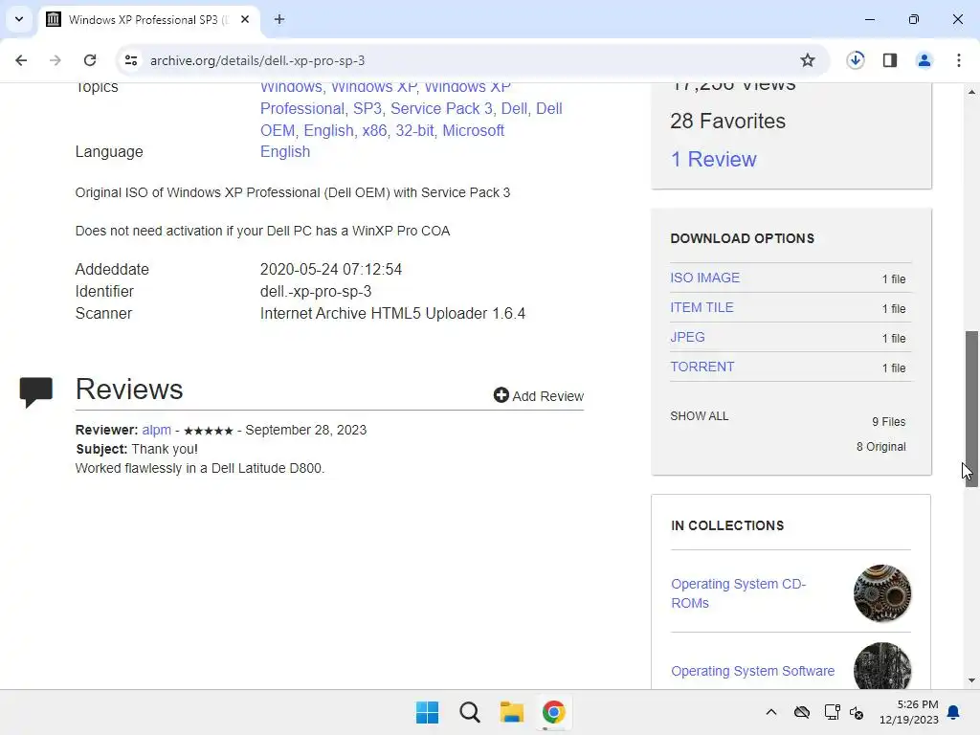Click the cloud sync tray icon
Viewport: 980px width, 735px height.
801,712
